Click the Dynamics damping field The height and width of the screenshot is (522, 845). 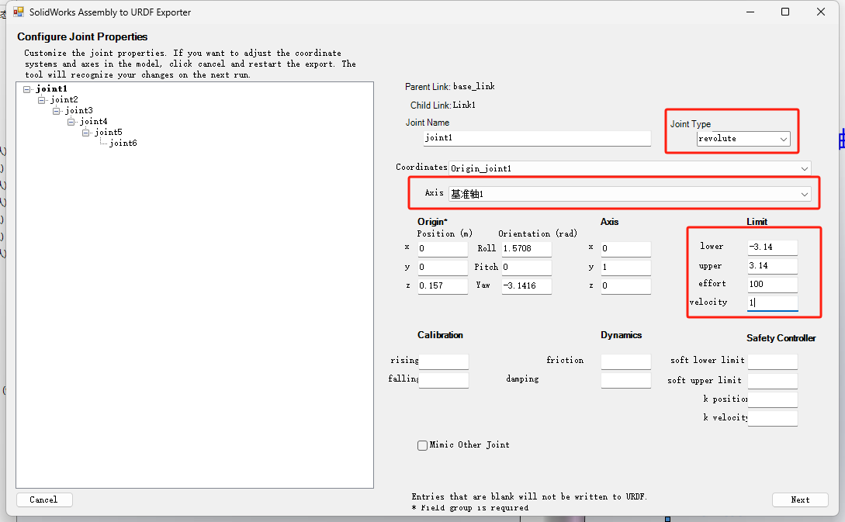[625, 380]
